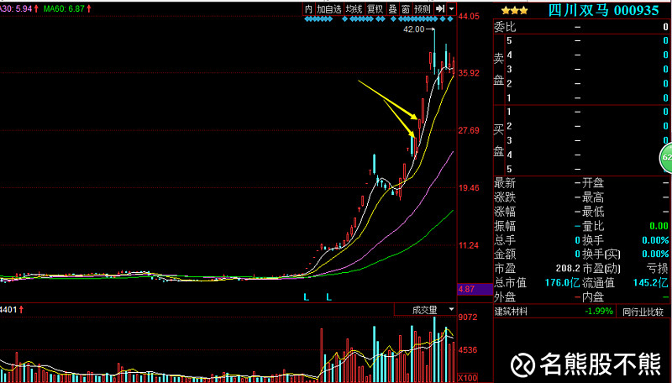Click the X100 volume scale label
Image resolution: width=672 pixels, height=383 pixels.
tap(468, 378)
